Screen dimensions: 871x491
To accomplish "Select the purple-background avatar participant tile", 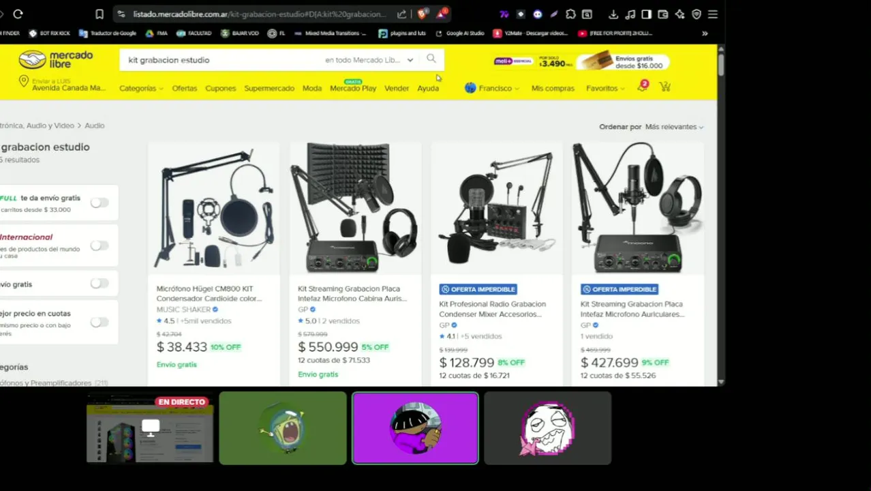I will coord(415,428).
